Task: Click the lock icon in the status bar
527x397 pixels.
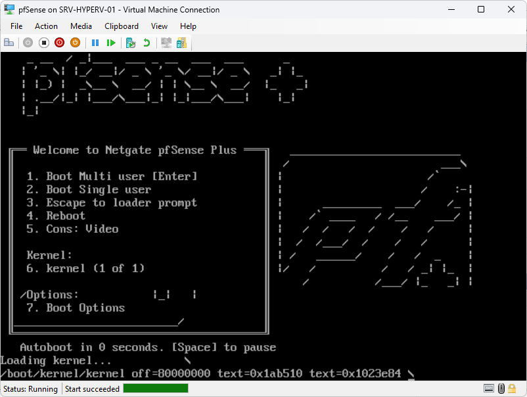Action: (x=512, y=388)
